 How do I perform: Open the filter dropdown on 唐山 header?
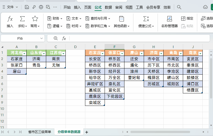pyautogui.click(x=142, y=54)
